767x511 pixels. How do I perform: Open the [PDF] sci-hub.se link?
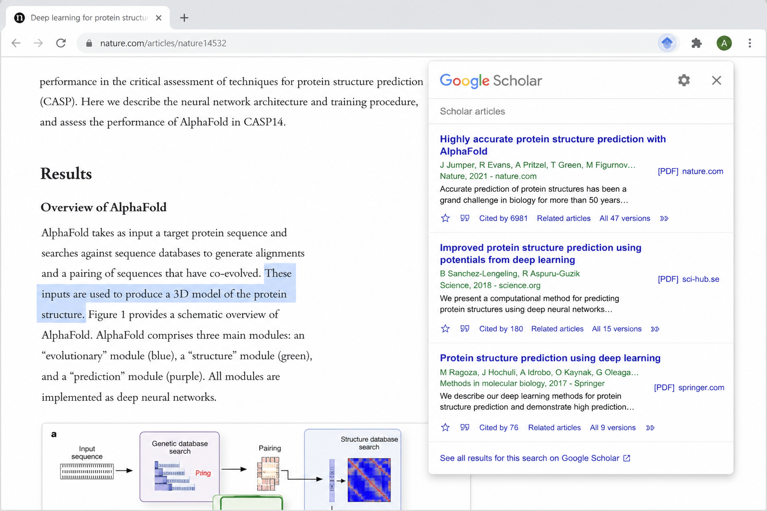click(689, 279)
